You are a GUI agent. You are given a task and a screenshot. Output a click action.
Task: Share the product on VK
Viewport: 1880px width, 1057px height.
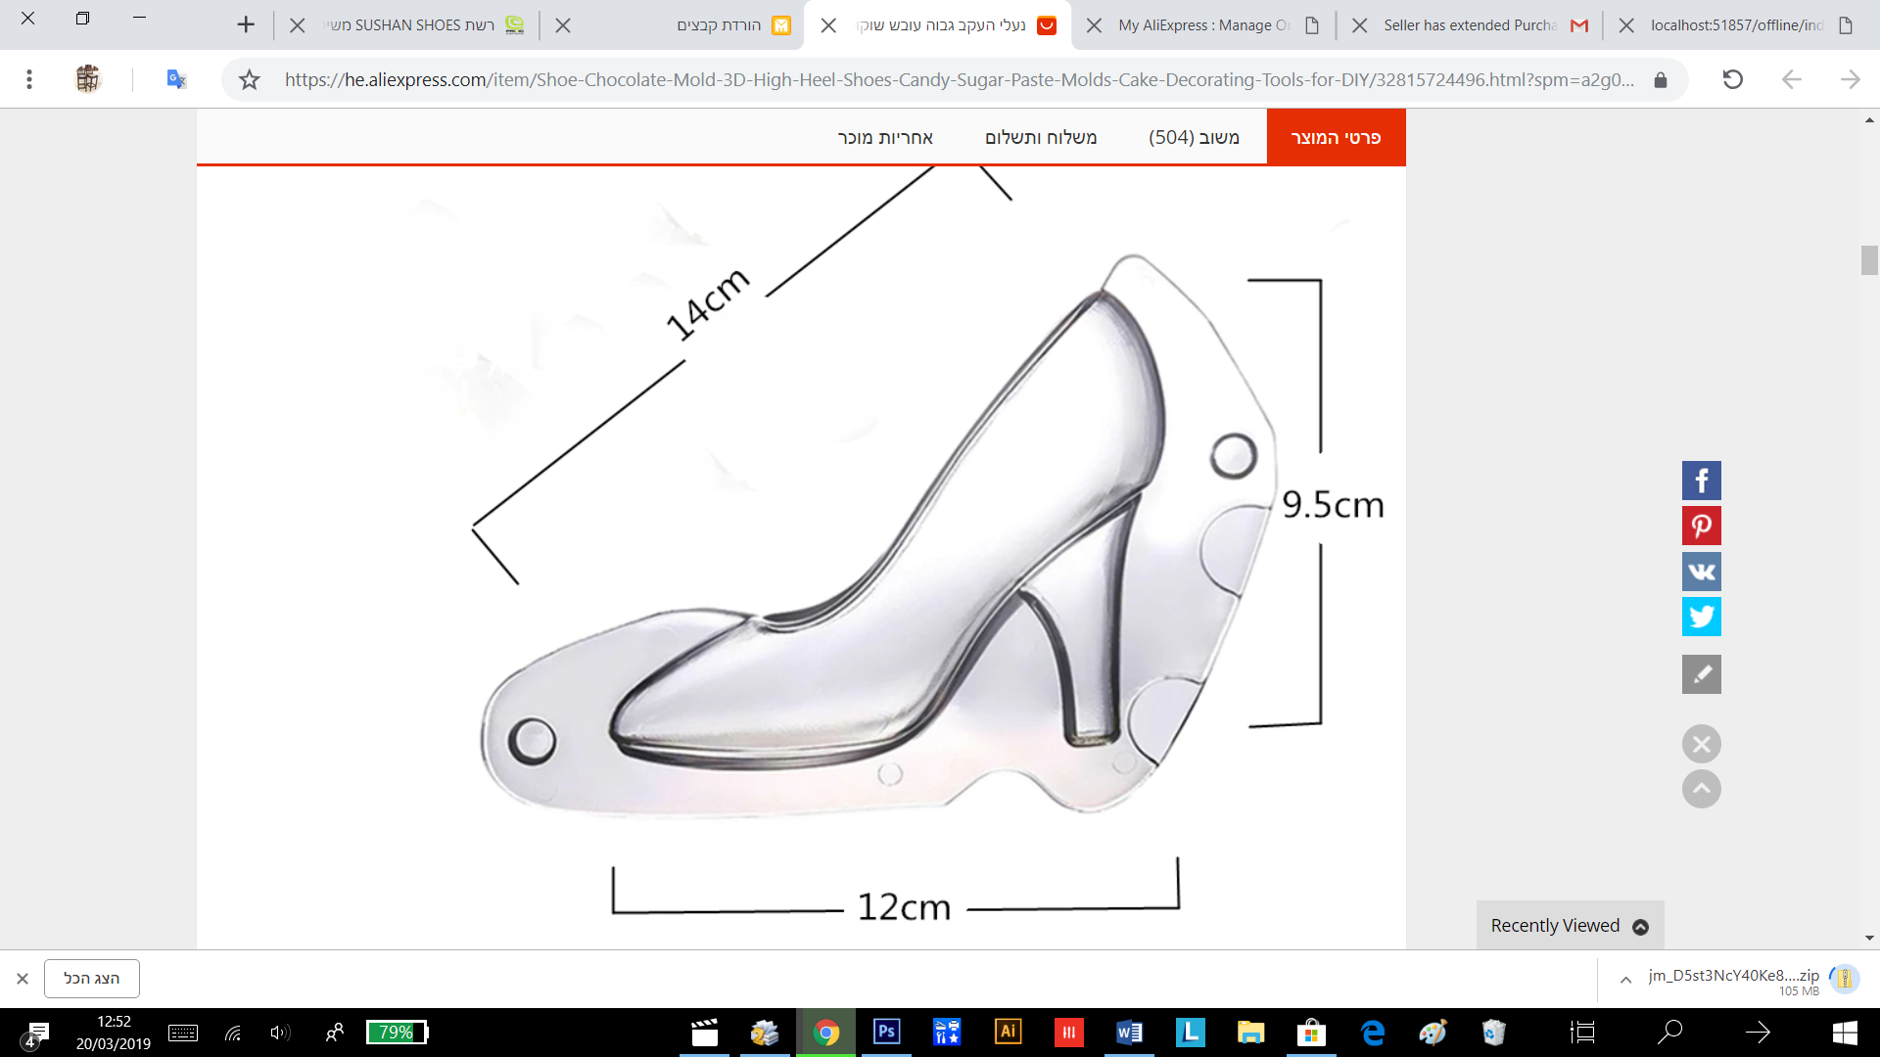(x=1701, y=572)
